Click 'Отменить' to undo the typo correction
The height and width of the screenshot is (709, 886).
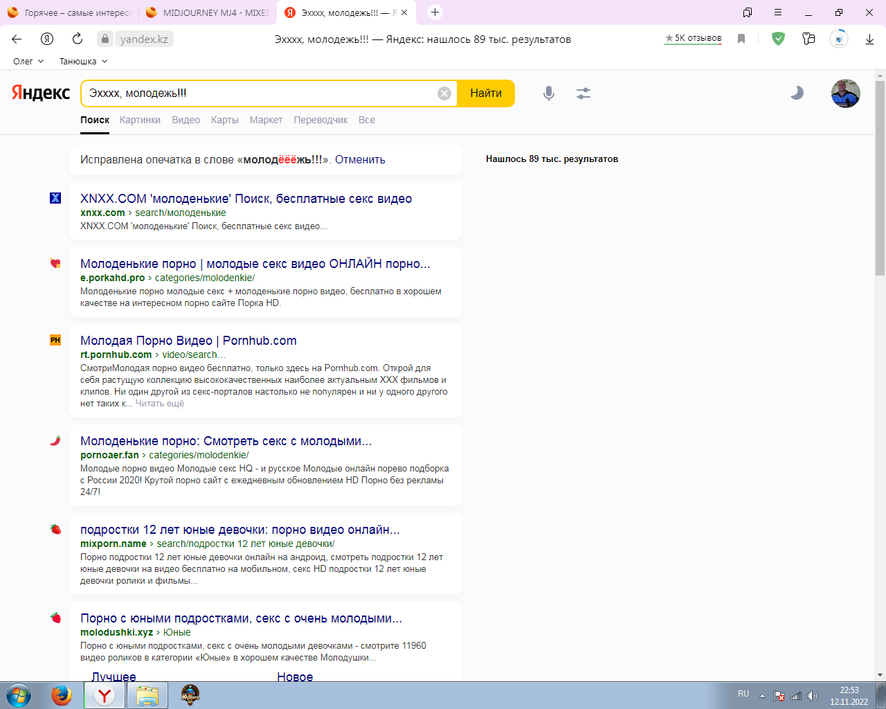pyautogui.click(x=360, y=159)
